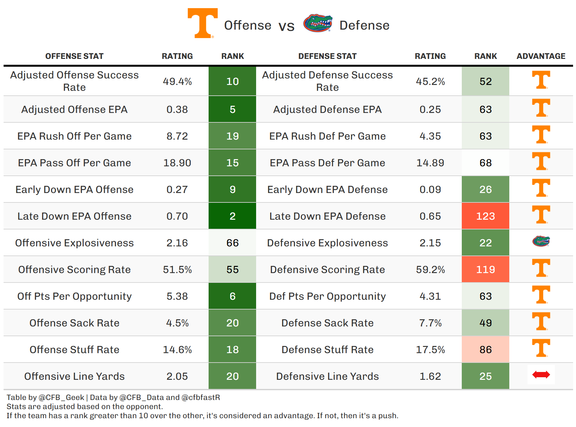Click the red 123 defense rank cell
This screenshot has height=427, width=576.
485,216
